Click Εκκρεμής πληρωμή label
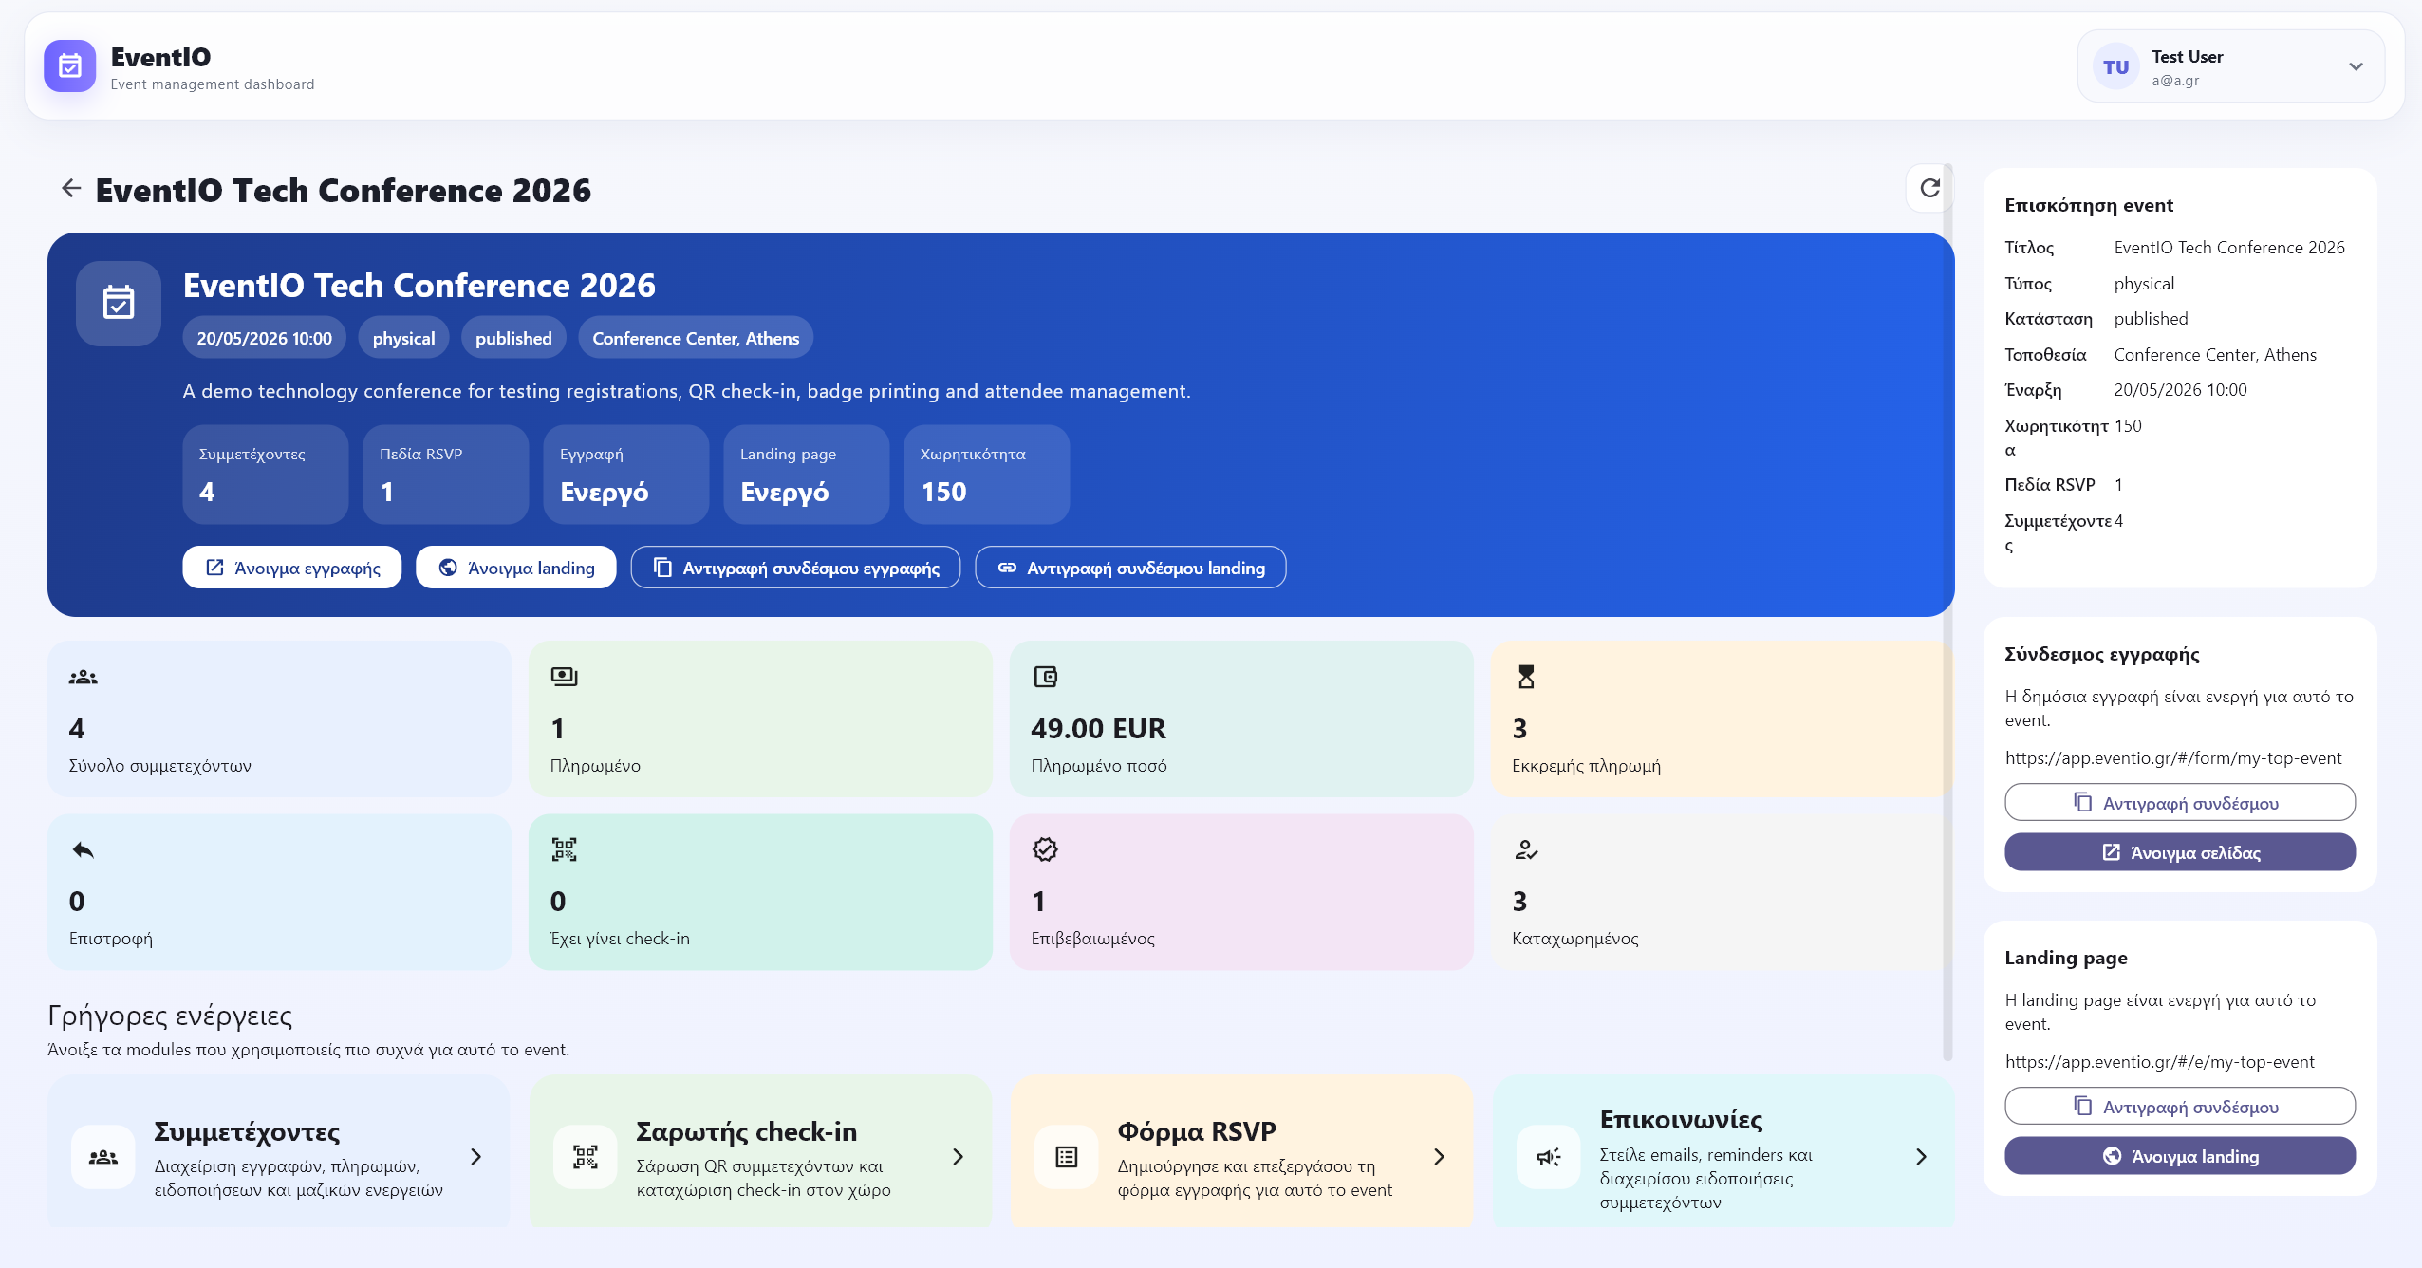Screen dimensions: 2422x1268 pyautogui.click(x=1586, y=766)
